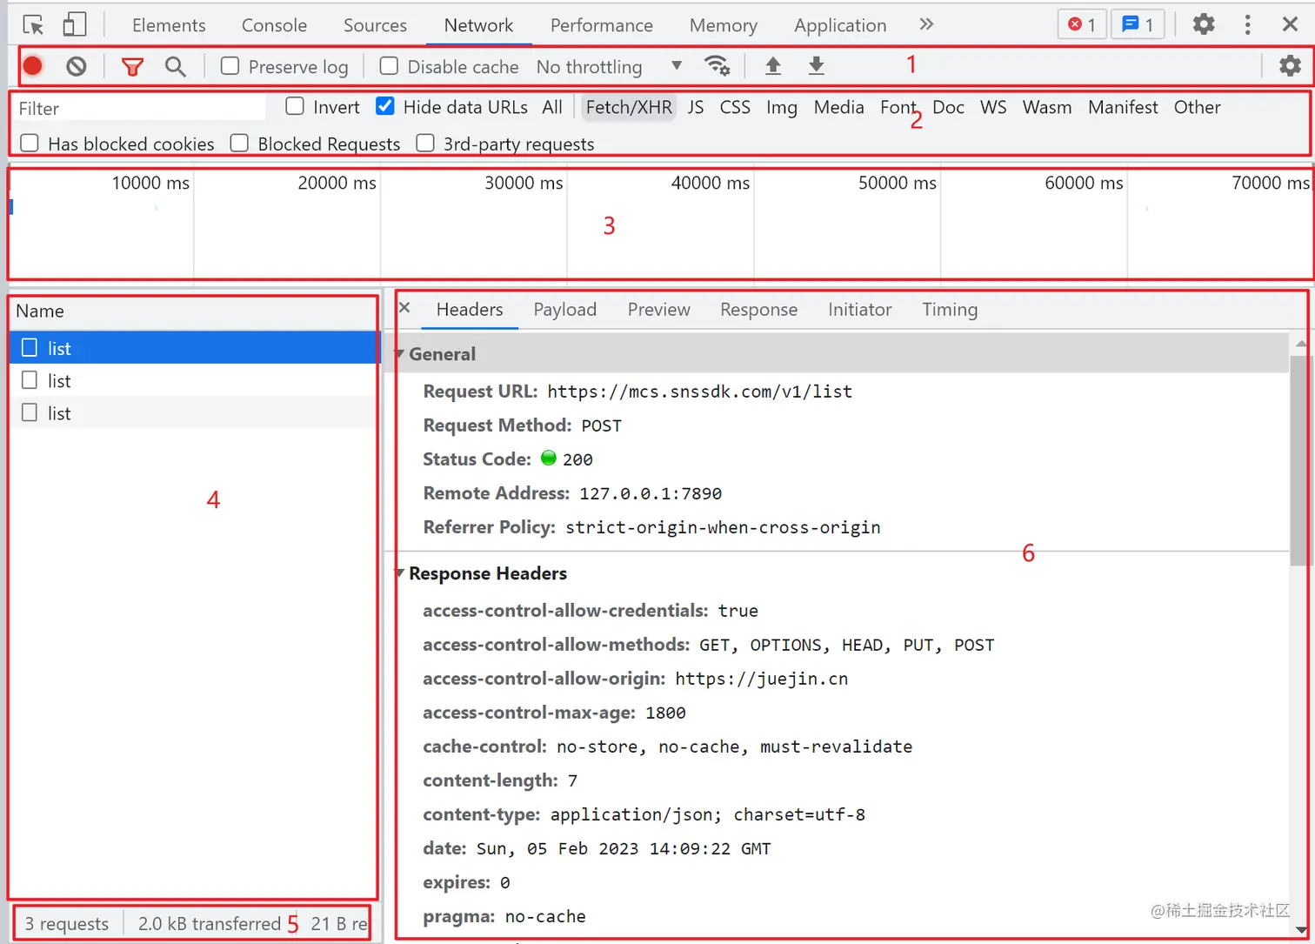Filter requests by Manifest
This screenshot has width=1315, height=944.
pos(1123,107)
